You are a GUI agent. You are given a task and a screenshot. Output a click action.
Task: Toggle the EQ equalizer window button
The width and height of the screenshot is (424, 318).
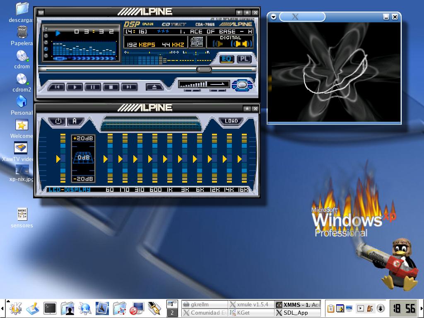226,59
